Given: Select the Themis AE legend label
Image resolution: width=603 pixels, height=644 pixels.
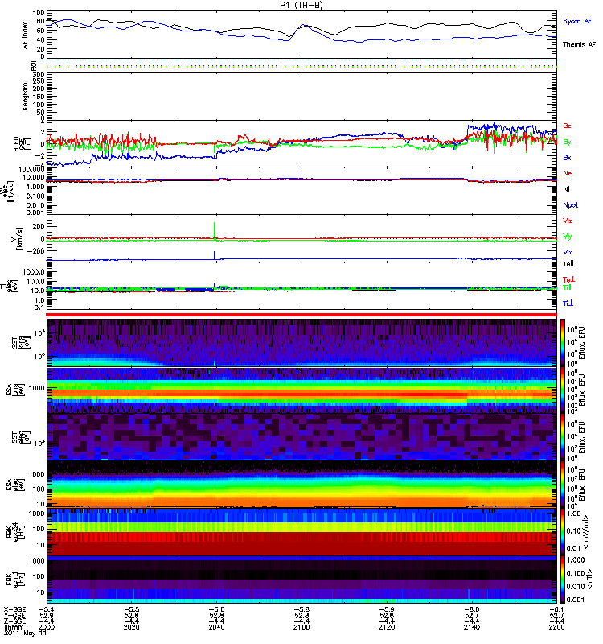Looking at the screenshot, I should point(579,45).
